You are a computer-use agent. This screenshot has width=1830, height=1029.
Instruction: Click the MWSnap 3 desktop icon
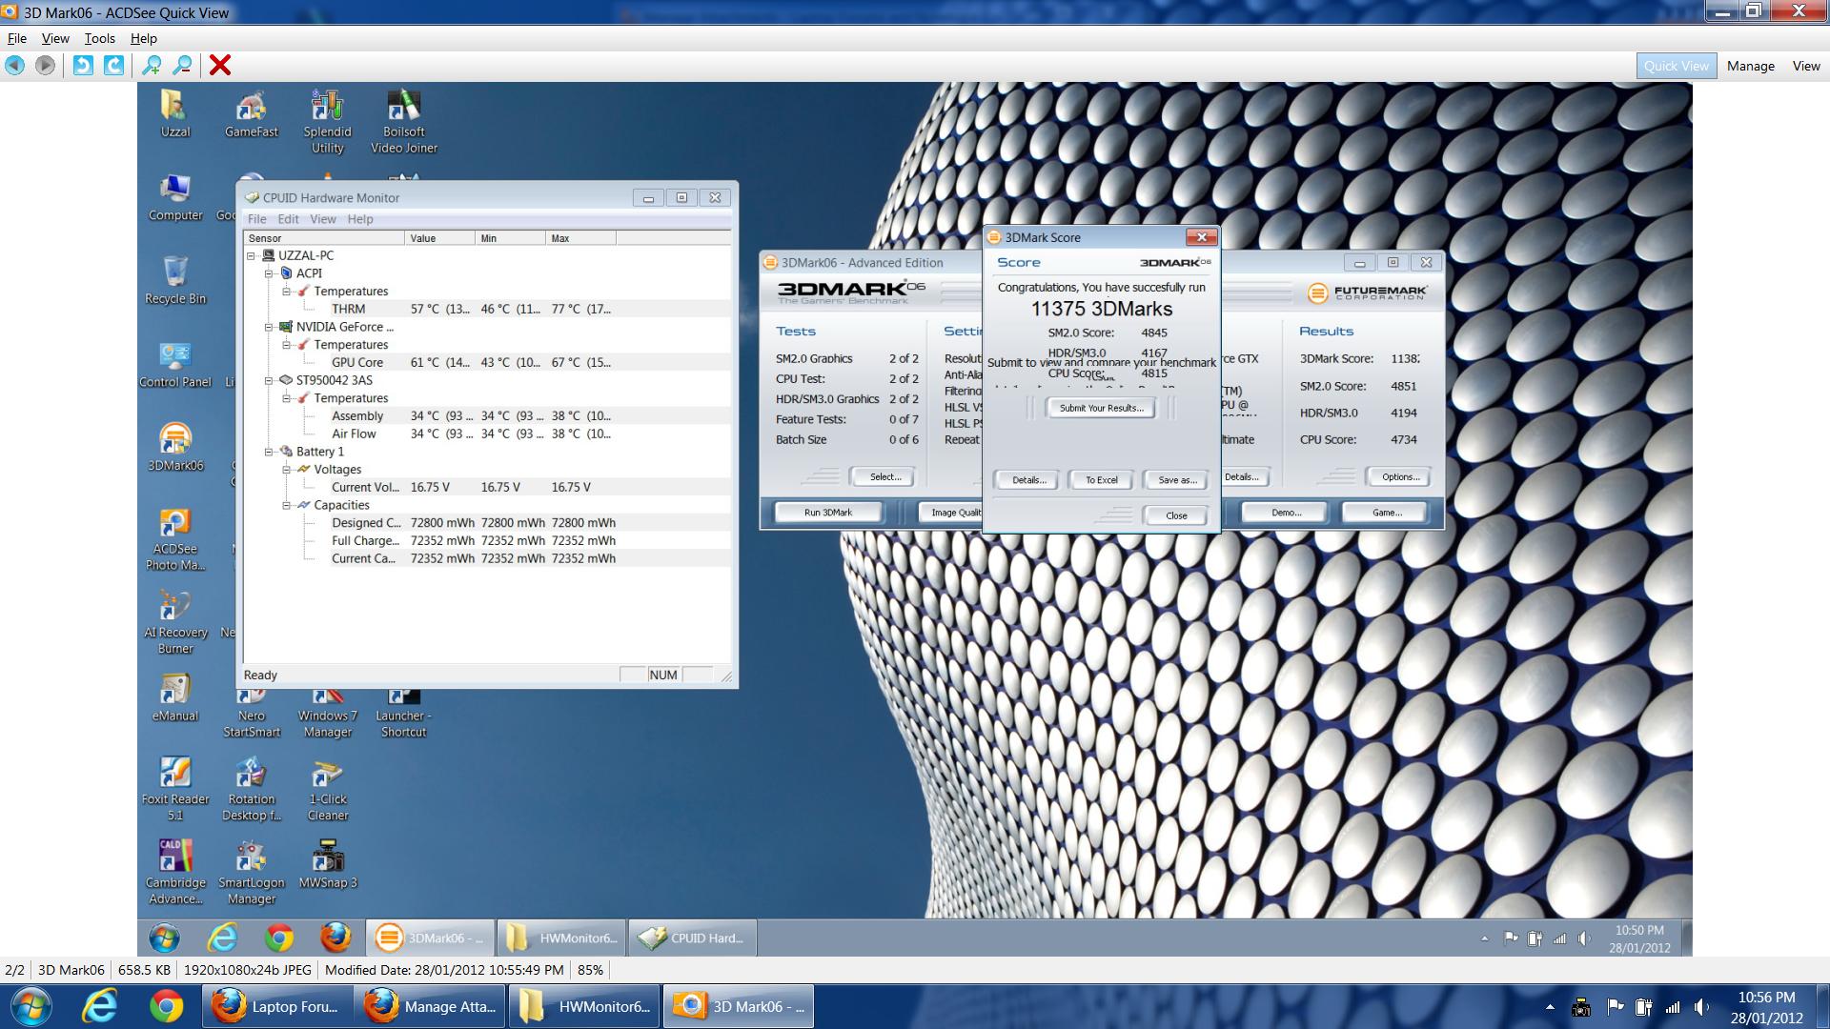328,864
